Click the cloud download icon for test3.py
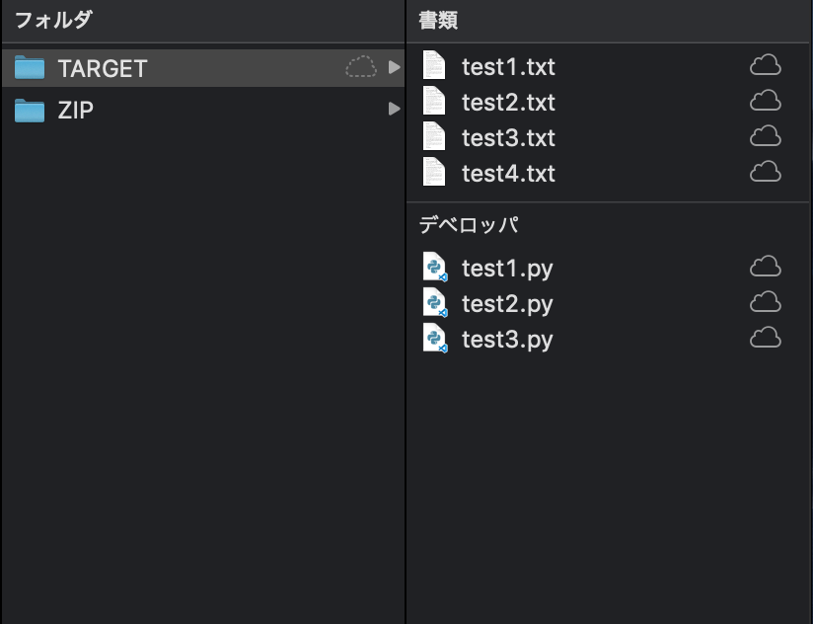813x624 pixels. click(x=766, y=338)
